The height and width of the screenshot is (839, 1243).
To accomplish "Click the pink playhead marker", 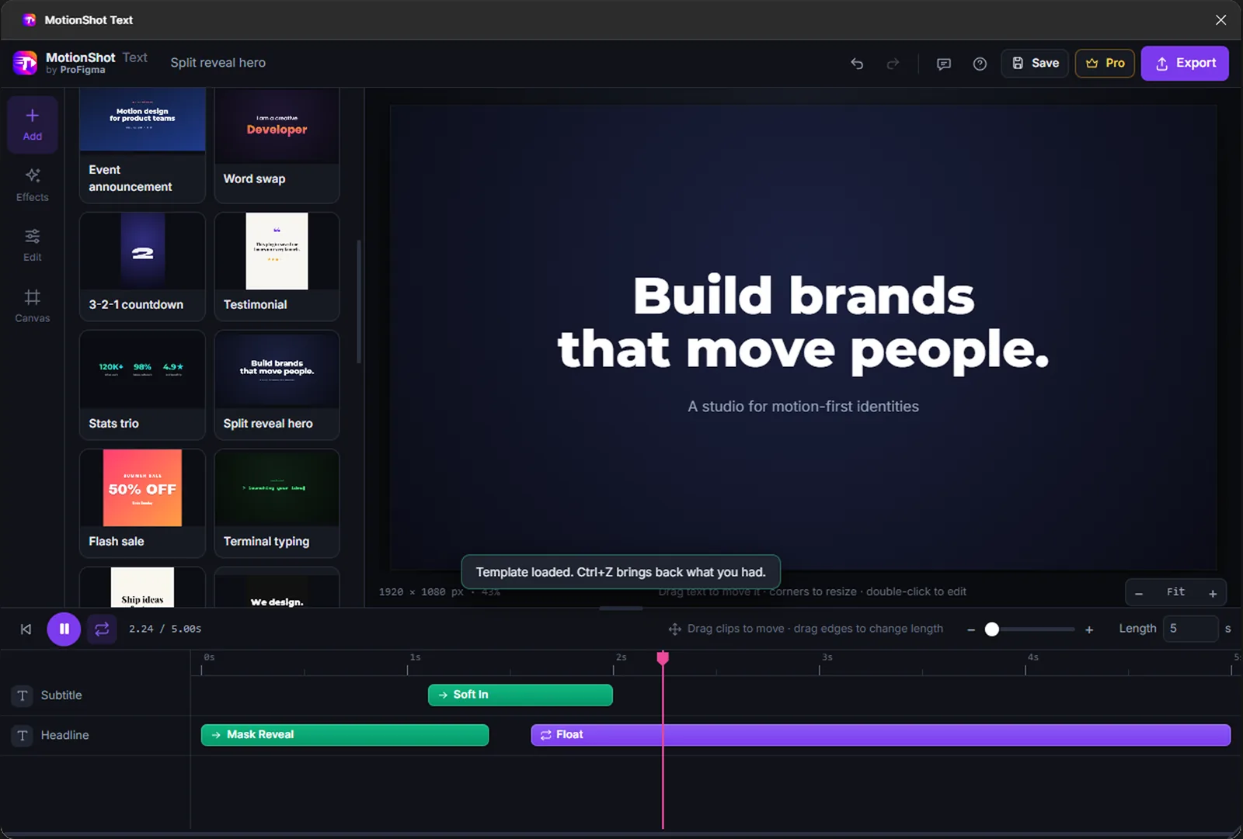I will 663,658.
